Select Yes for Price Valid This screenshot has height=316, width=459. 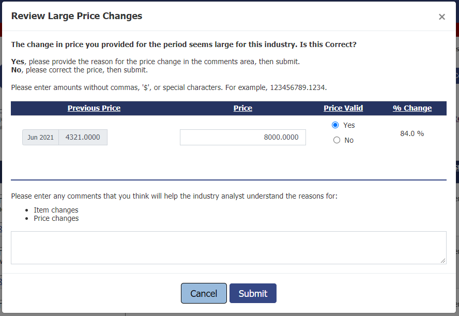(336, 125)
